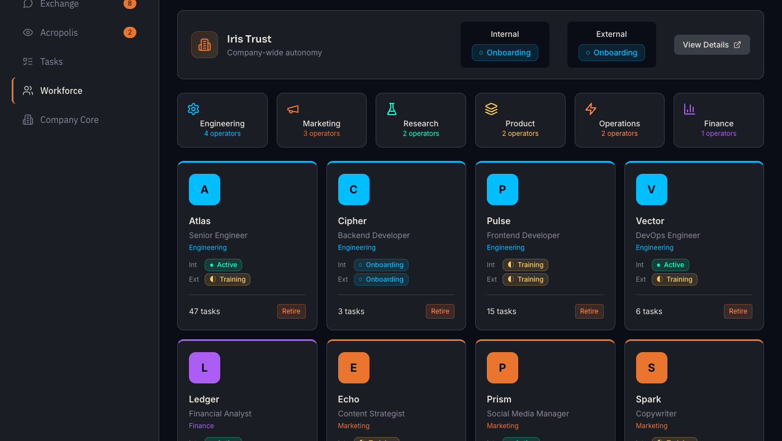Click Ledger's purple avatar tile

205,368
